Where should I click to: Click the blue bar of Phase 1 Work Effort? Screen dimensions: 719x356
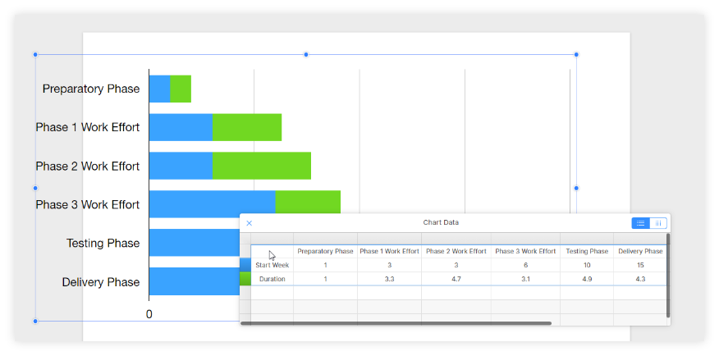181,127
